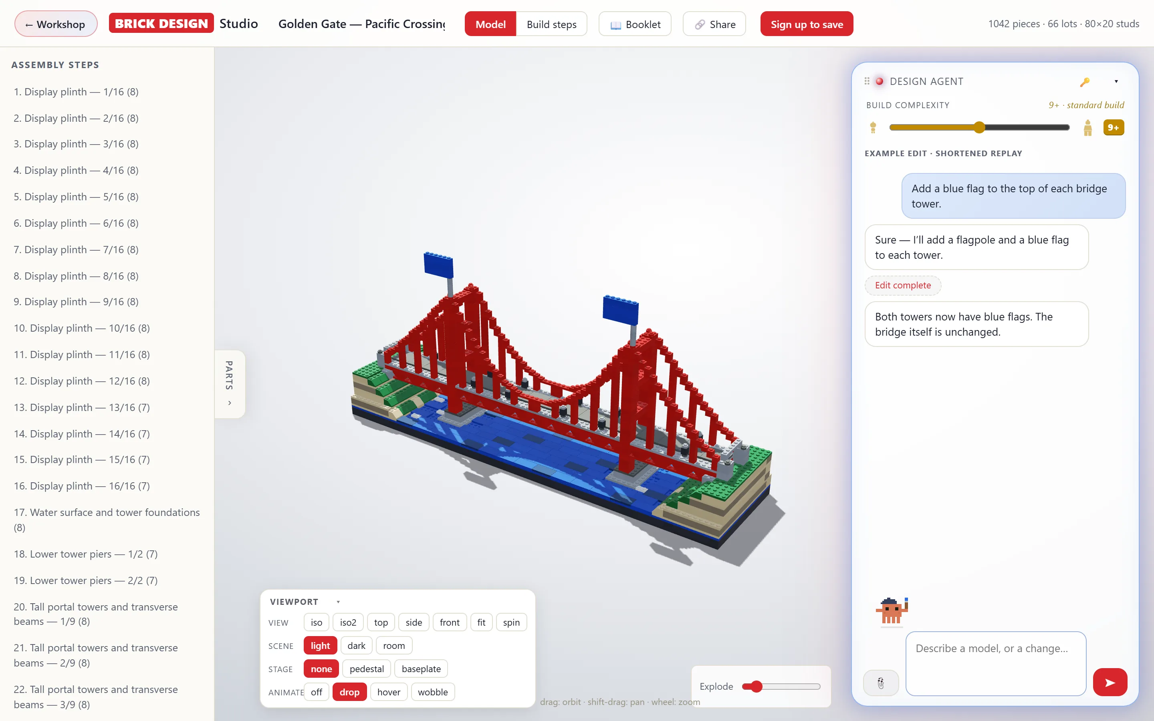The image size is (1154, 721).
Task: Send the message with the red arrow button
Action: pos(1110,683)
